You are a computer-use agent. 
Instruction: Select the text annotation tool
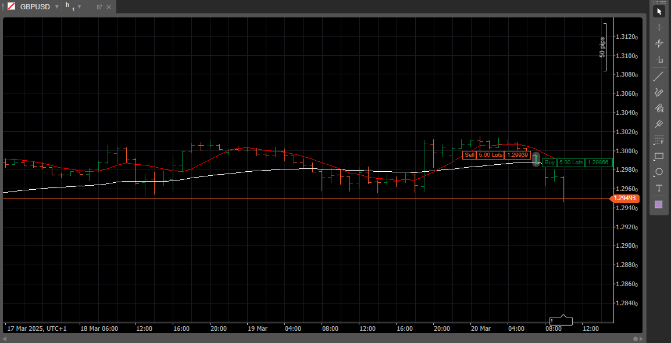[x=659, y=188]
